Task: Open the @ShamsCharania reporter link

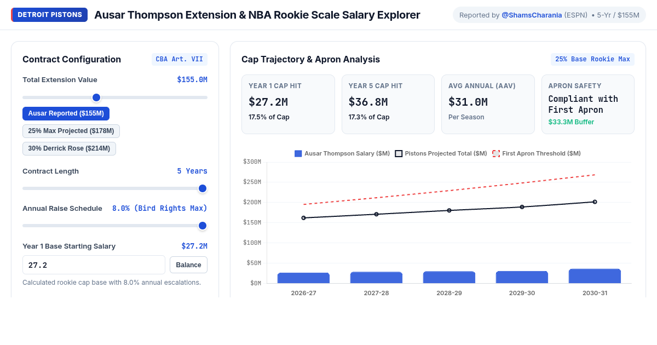Action: (x=532, y=15)
